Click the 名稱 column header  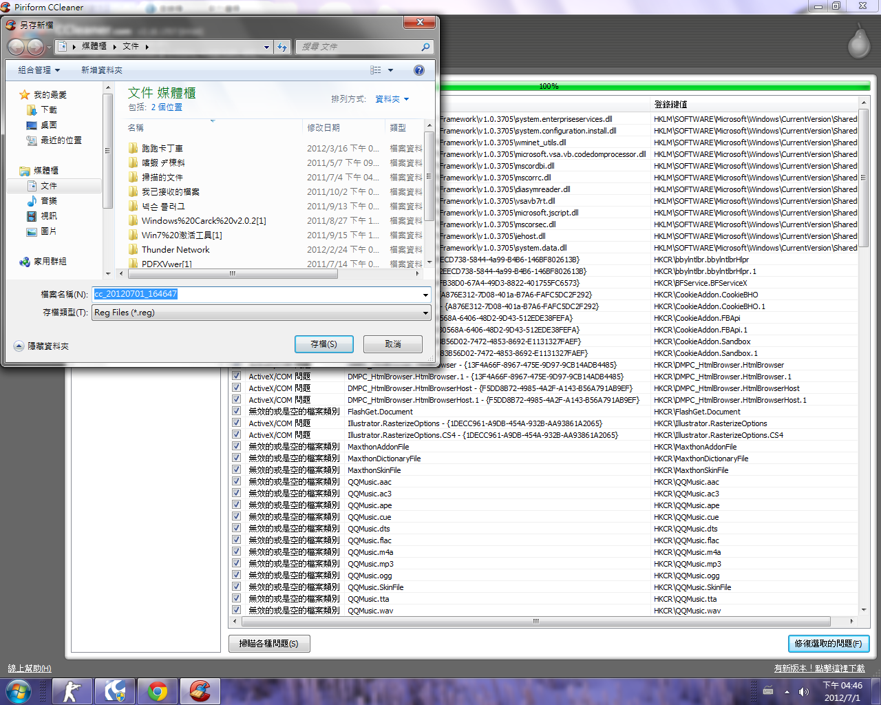coord(213,127)
